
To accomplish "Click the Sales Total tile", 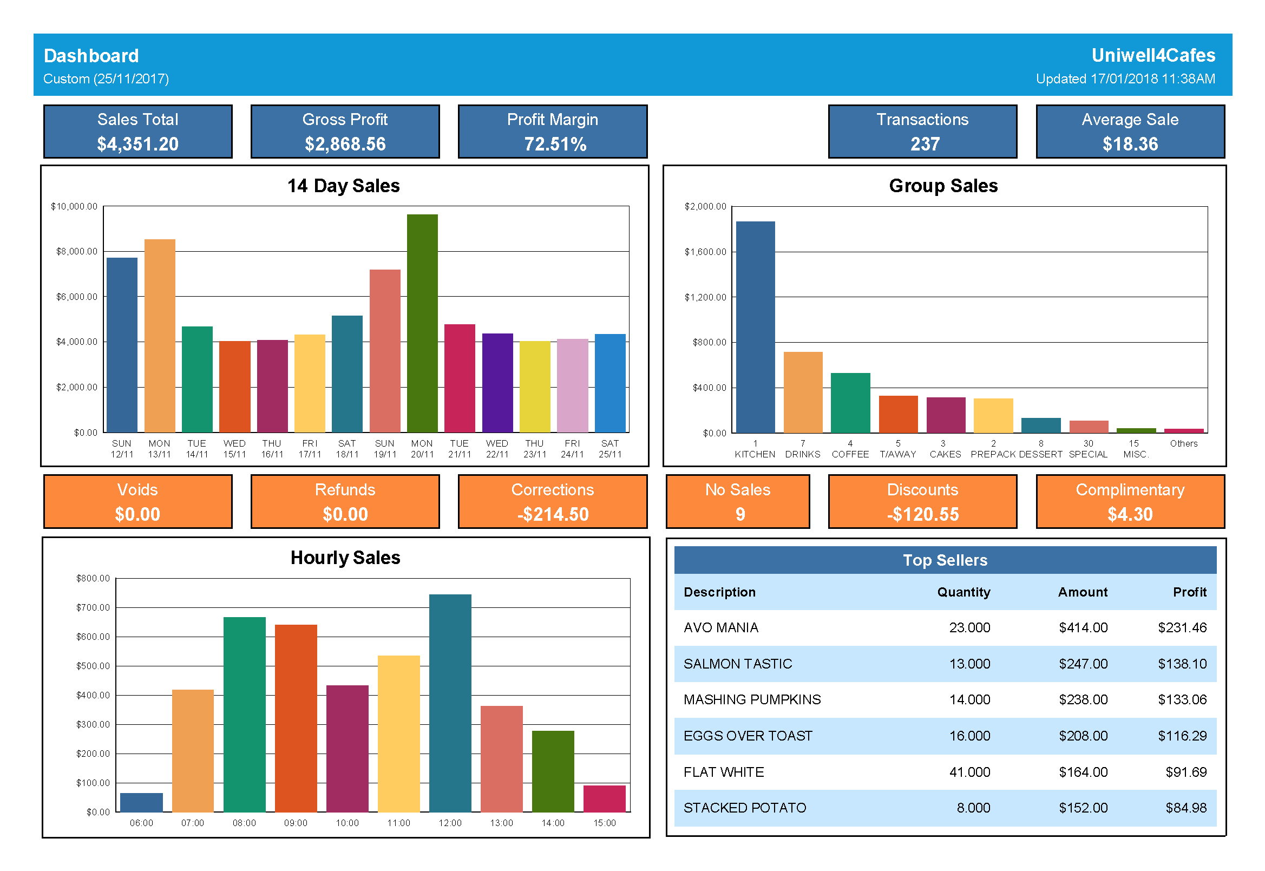I will coord(137,132).
